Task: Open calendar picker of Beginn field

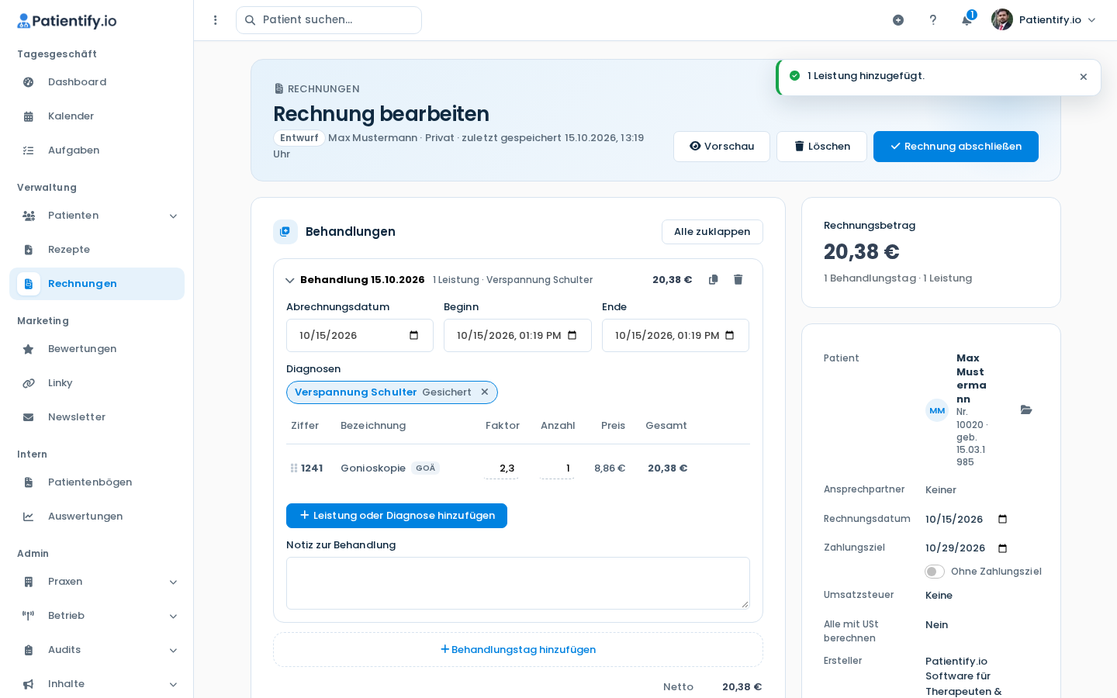Action: [572, 336]
